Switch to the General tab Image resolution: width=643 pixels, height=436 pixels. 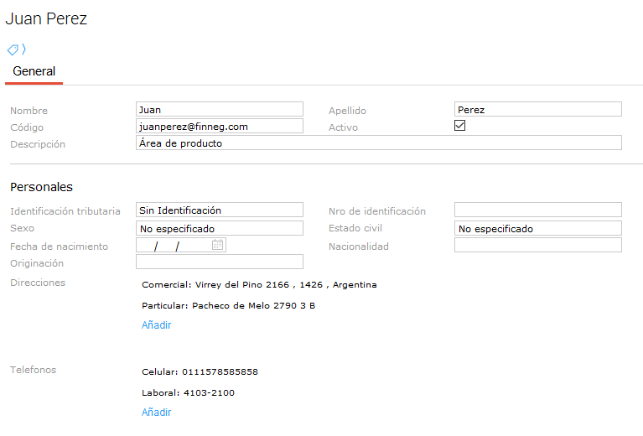[34, 72]
